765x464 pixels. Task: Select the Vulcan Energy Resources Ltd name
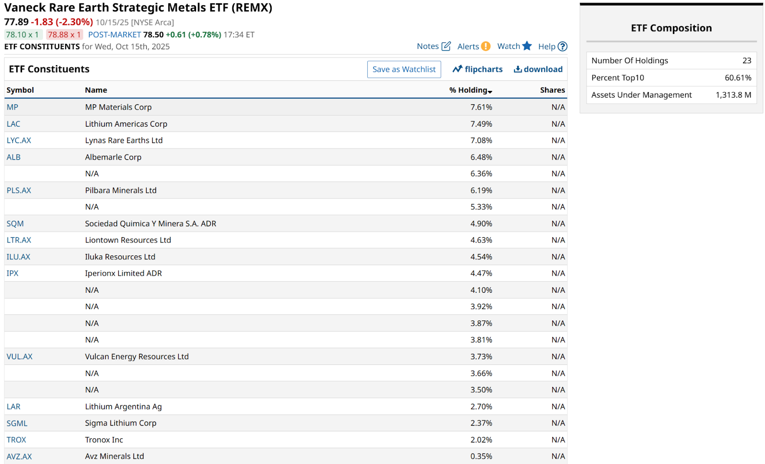[137, 356]
